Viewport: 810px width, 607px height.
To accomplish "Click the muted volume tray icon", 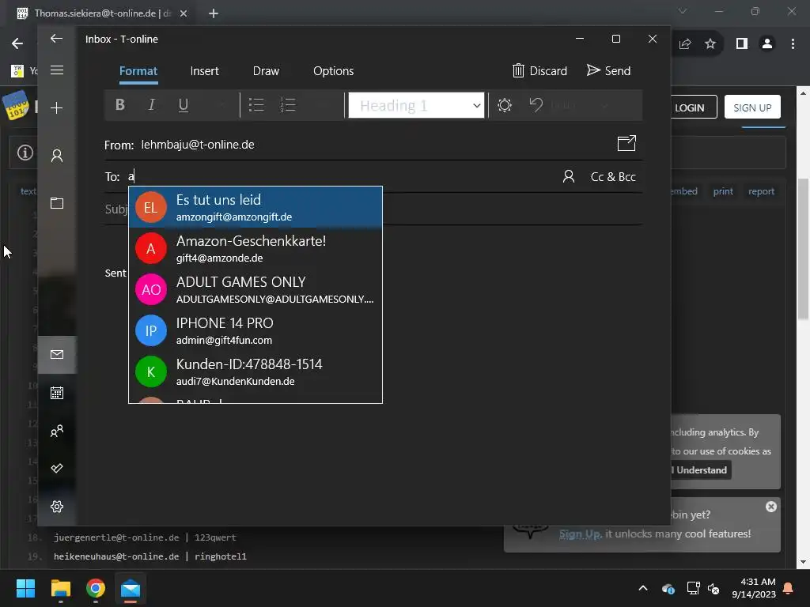I will [x=714, y=588].
